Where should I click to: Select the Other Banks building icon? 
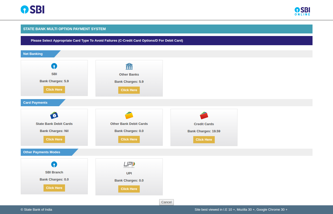[129, 66]
